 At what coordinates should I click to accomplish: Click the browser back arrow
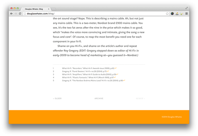[11, 14]
